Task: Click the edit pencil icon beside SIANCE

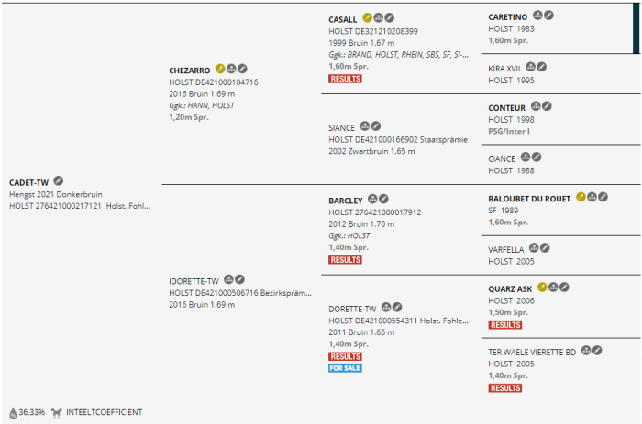Action: 376,126
